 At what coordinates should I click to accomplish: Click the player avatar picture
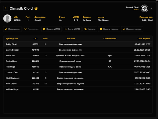7,19
